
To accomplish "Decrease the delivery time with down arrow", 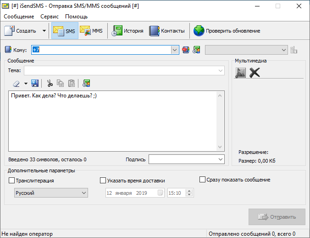I will tap(189, 195).
